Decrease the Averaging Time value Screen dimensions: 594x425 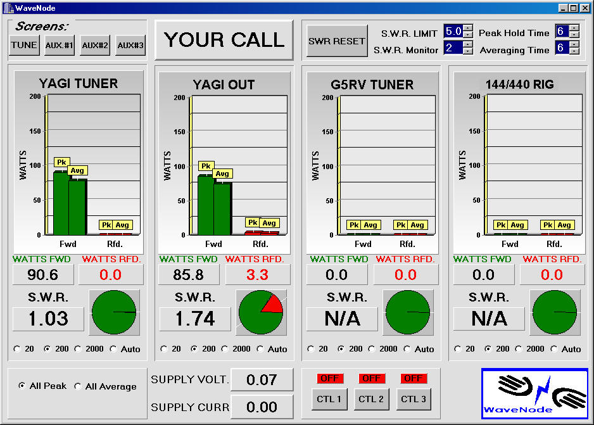pos(574,51)
